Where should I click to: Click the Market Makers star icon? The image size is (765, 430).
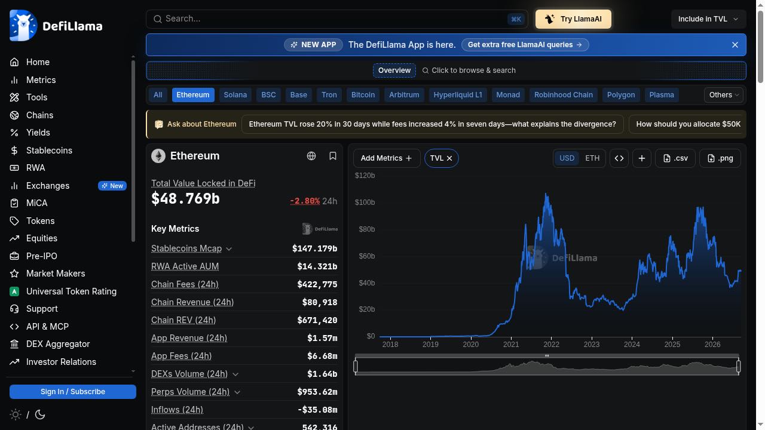pyautogui.click(x=14, y=274)
